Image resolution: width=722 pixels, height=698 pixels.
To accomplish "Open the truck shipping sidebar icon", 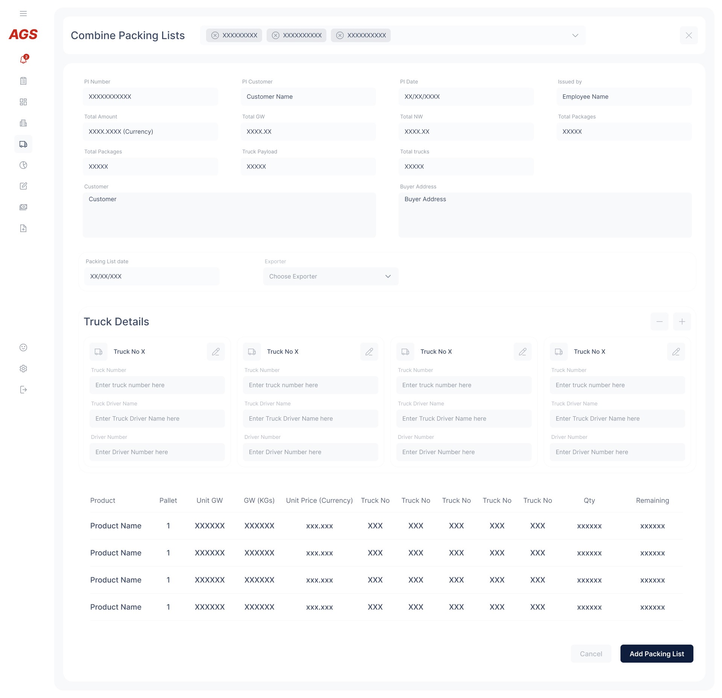I will click(x=23, y=144).
